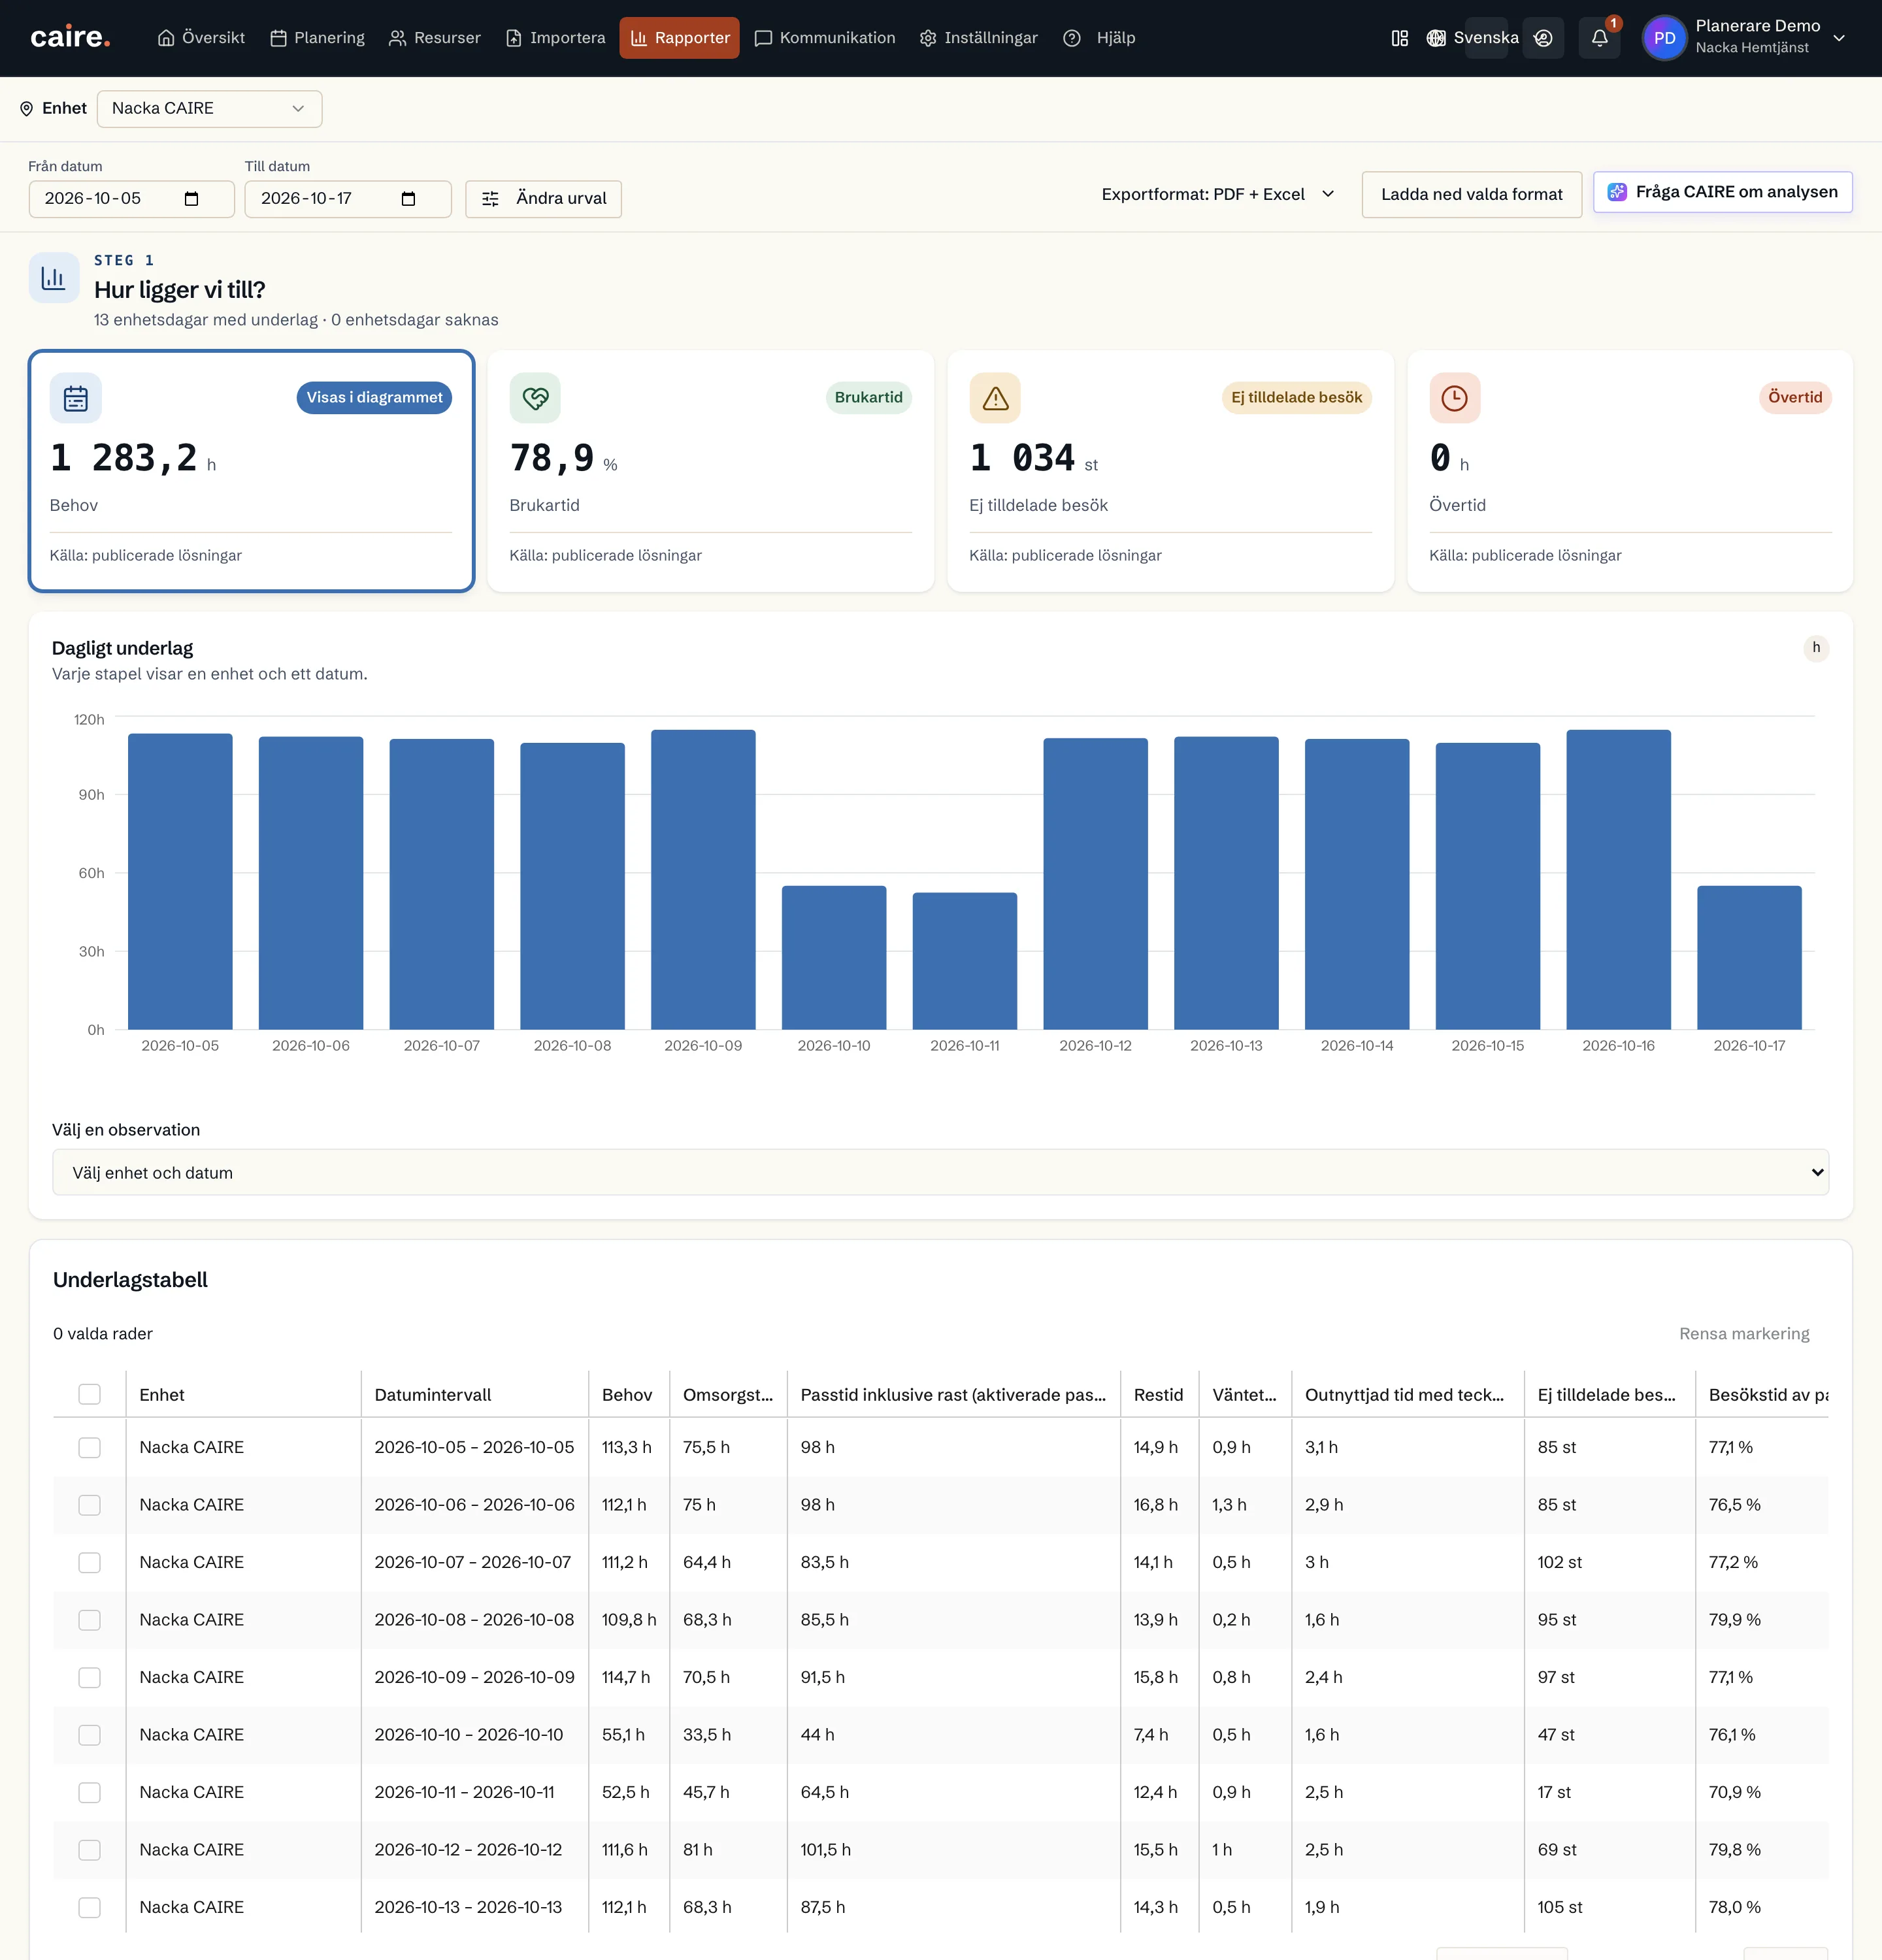
Task: Toggle the select-all checkbox in table header
Action: tap(90, 1394)
